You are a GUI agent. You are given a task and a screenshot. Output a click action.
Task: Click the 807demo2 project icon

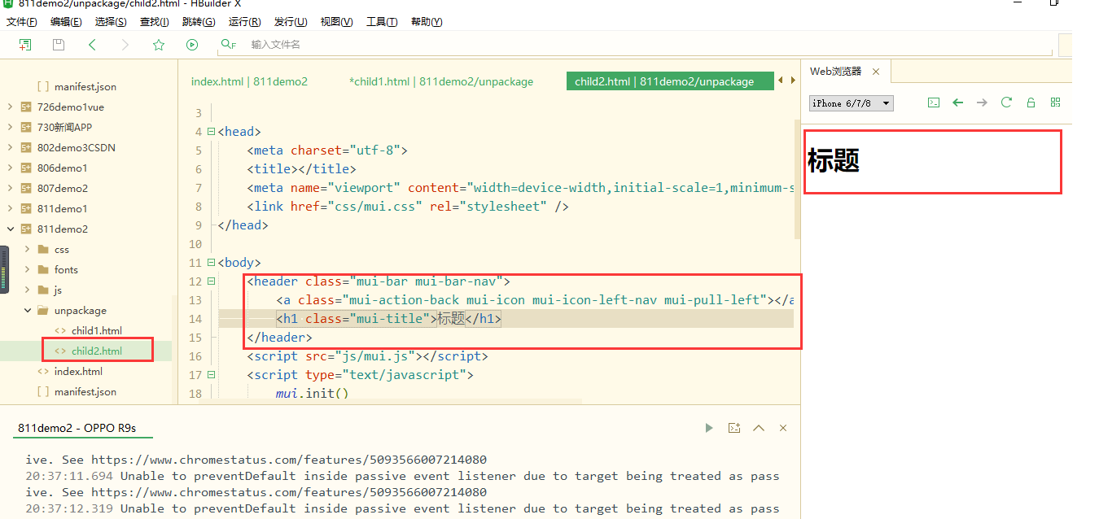click(26, 188)
